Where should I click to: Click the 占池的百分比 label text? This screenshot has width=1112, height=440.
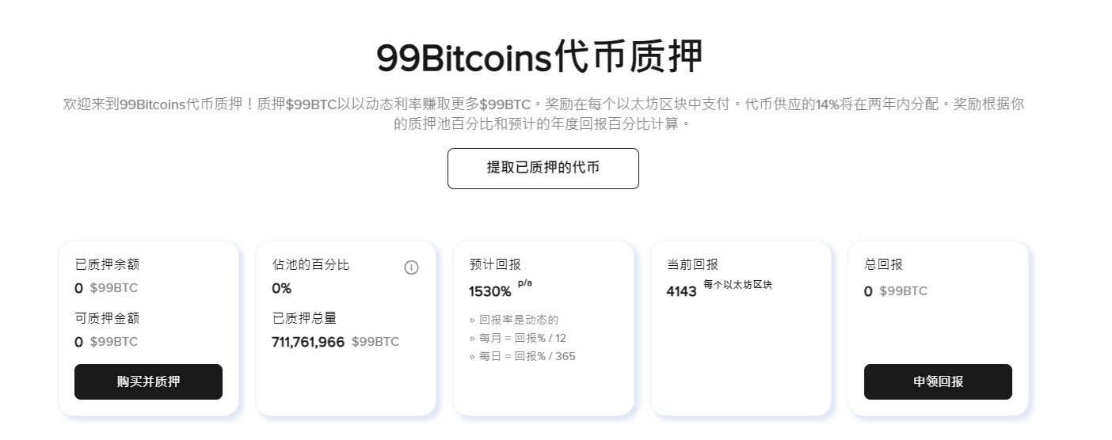310,264
